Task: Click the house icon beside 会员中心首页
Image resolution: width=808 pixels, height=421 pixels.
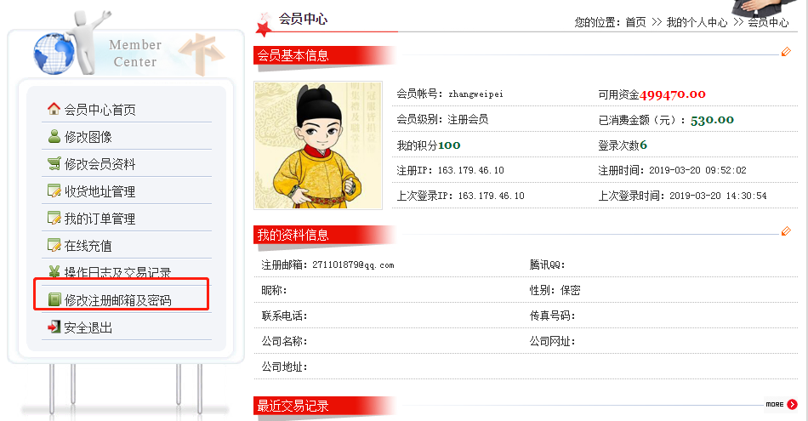Action: (x=54, y=109)
